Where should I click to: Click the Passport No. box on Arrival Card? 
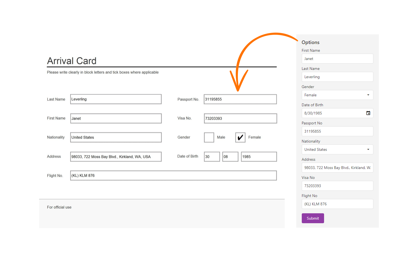point(240,99)
